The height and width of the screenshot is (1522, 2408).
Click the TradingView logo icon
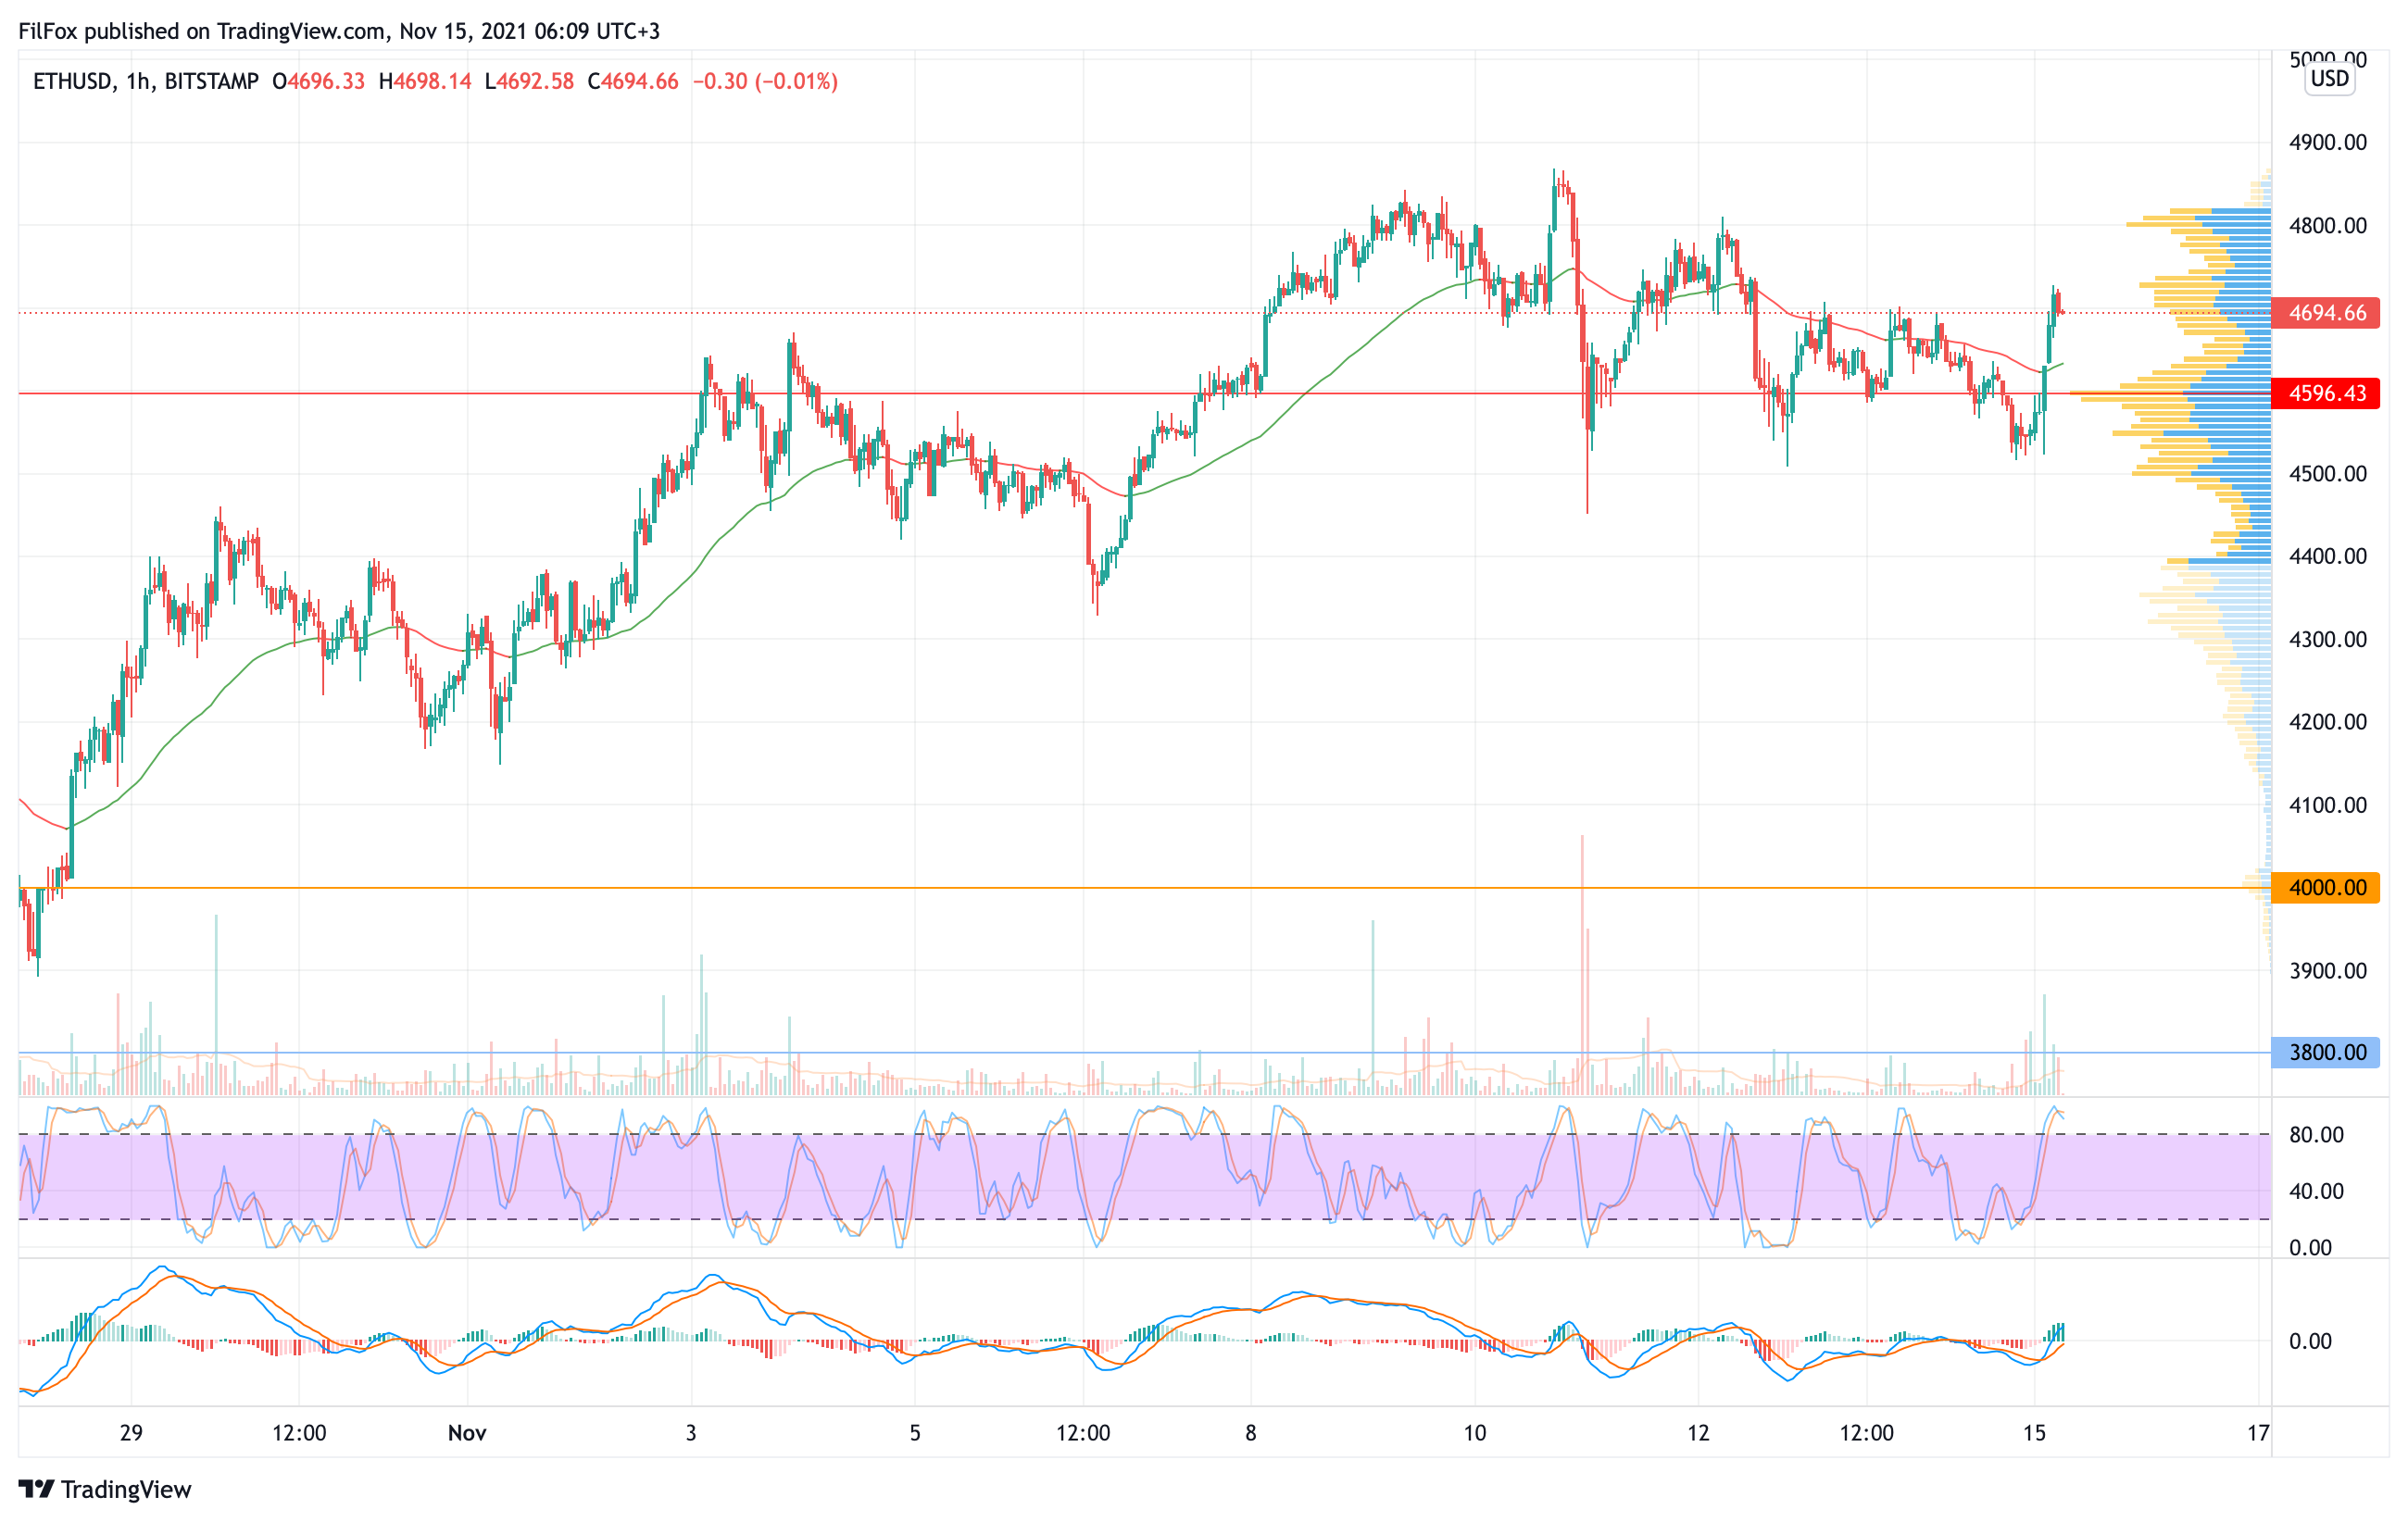click(x=36, y=1489)
